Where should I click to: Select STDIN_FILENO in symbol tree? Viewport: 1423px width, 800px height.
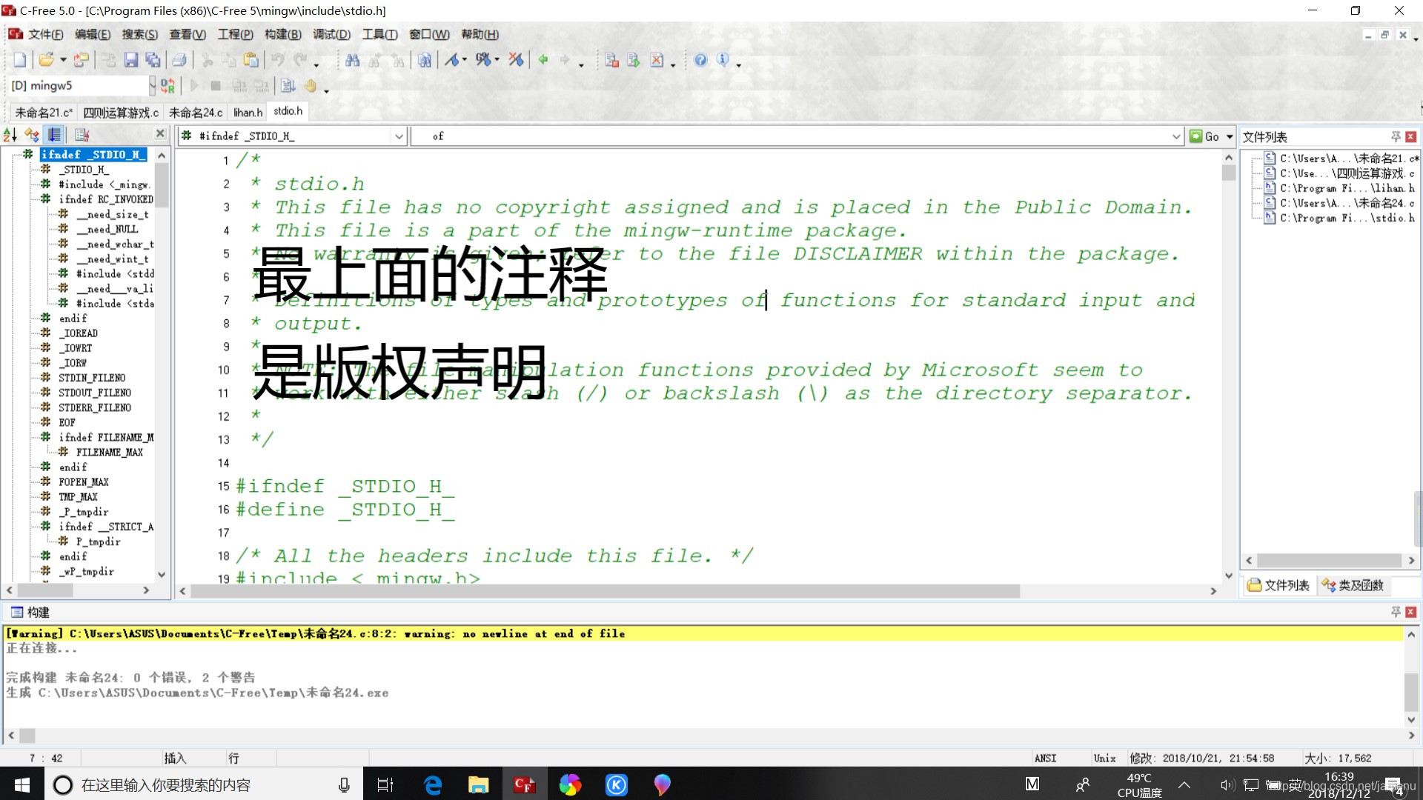pyautogui.click(x=92, y=378)
